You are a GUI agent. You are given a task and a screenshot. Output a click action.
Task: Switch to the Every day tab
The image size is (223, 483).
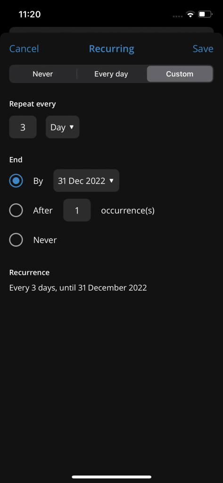(111, 74)
